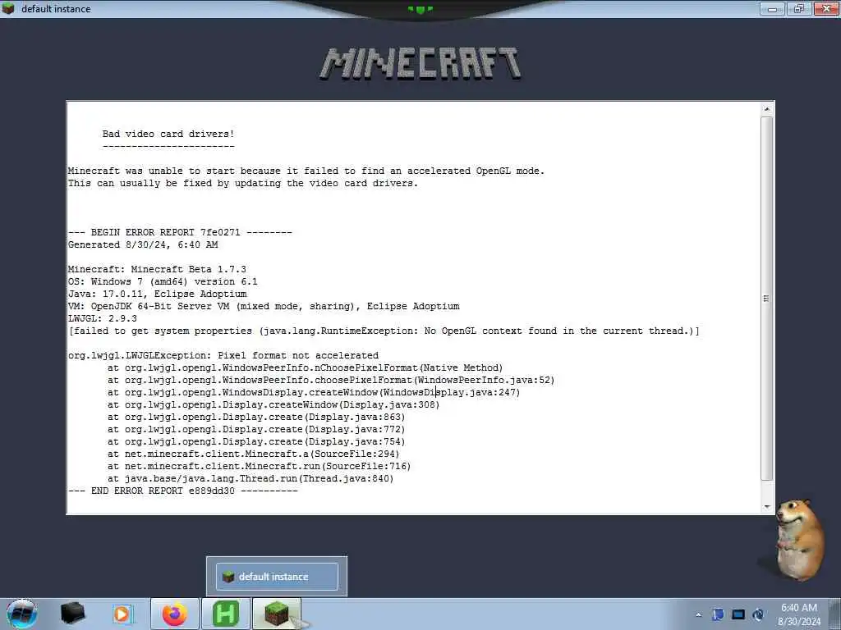Click the Minecraft.run(SourceFile:716) stack line
Image resolution: width=841 pixels, height=630 pixels.
259,467
